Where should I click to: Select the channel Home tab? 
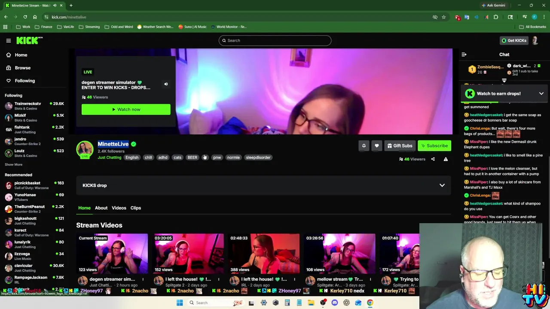coord(84,208)
